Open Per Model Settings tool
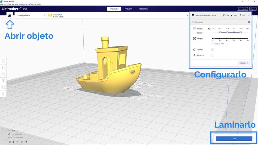The width and height of the screenshot is (258, 145). (3, 87)
